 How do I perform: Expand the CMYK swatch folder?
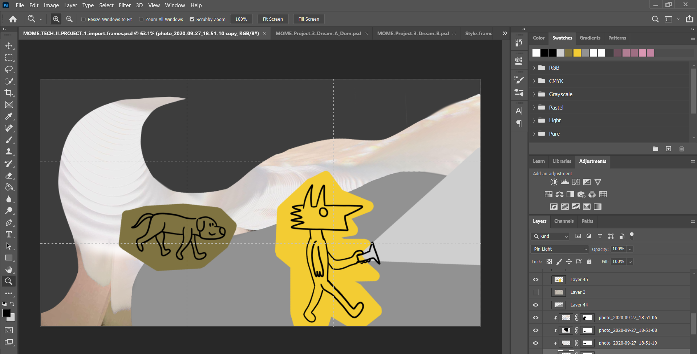tap(534, 81)
